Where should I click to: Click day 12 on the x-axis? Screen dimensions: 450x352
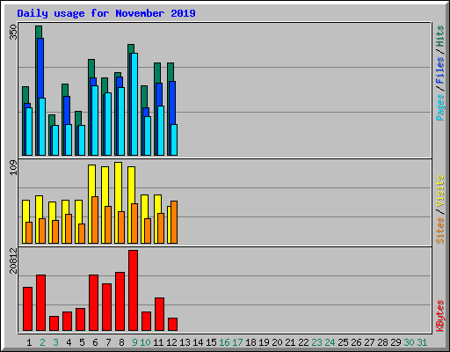tap(171, 342)
